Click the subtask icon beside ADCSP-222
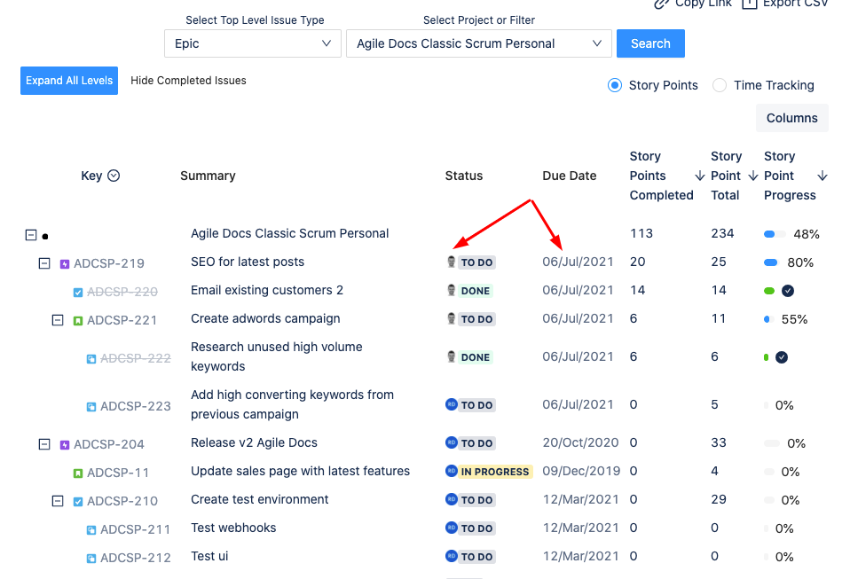The width and height of the screenshot is (850, 579). pyautogui.click(x=91, y=358)
